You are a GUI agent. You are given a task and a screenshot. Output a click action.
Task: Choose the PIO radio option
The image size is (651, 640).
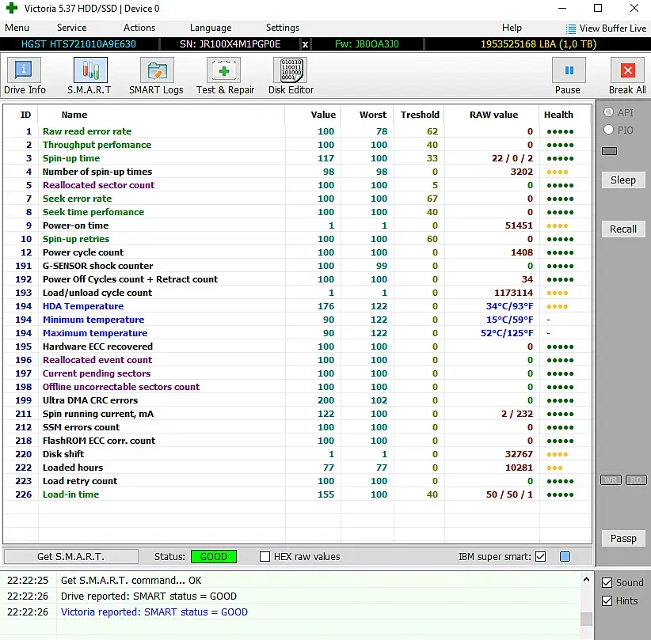[x=608, y=130]
